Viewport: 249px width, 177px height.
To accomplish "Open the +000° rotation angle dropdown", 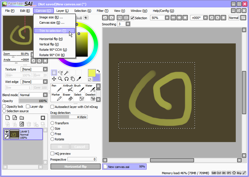I will 205,18.
